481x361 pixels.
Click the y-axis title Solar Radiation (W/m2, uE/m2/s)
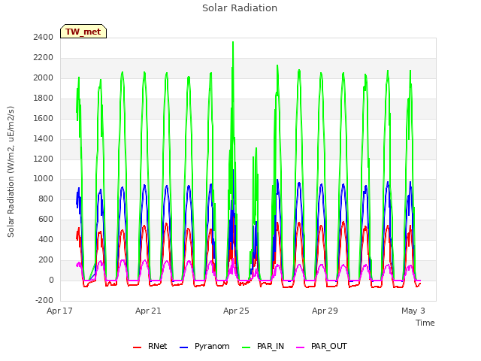[11, 172]
